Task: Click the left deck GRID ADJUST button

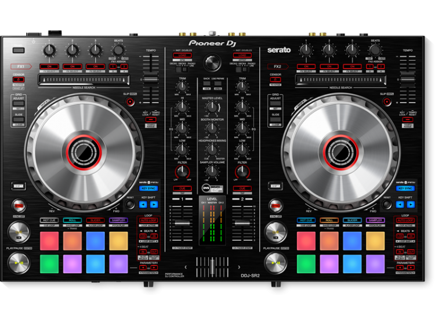Action: click(19, 103)
